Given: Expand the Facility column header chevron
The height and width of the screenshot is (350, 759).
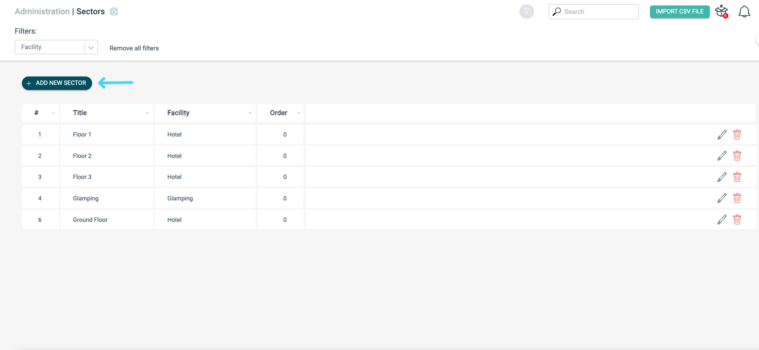Looking at the screenshot, I should coord(250,113).
